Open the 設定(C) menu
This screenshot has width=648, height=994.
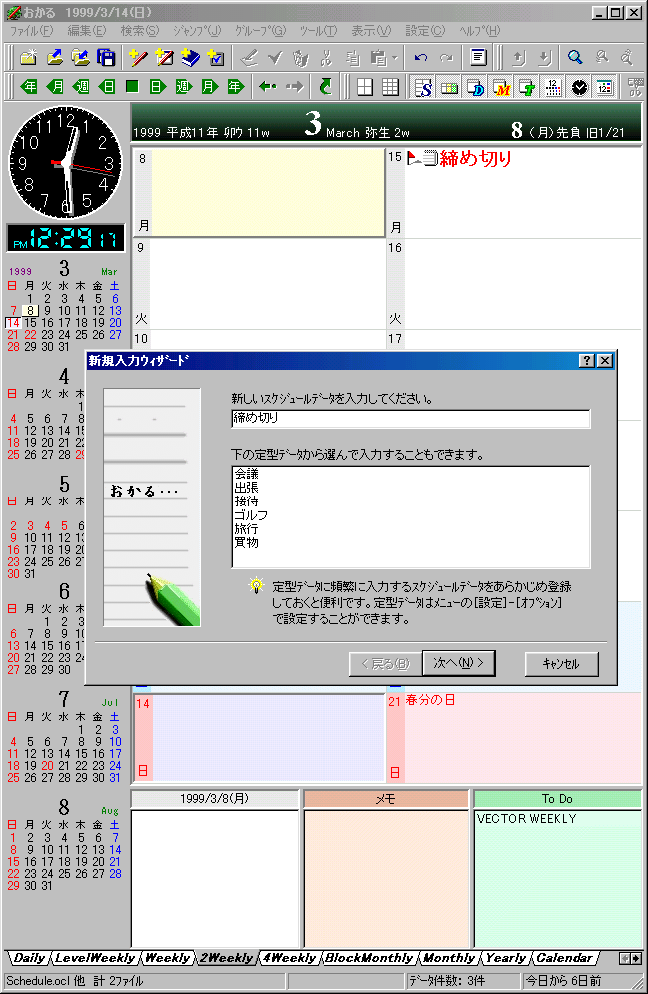(x=425, y=30)
